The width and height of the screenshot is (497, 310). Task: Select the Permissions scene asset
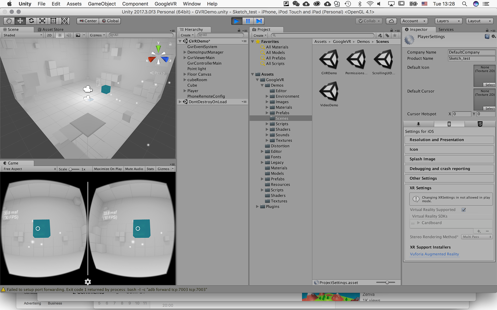click(356, 62)
